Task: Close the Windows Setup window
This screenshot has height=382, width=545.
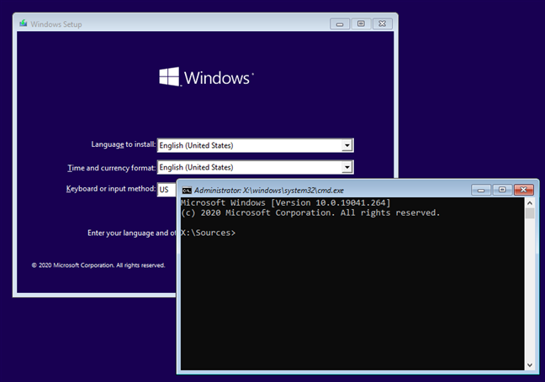Action: pos(383,24)
